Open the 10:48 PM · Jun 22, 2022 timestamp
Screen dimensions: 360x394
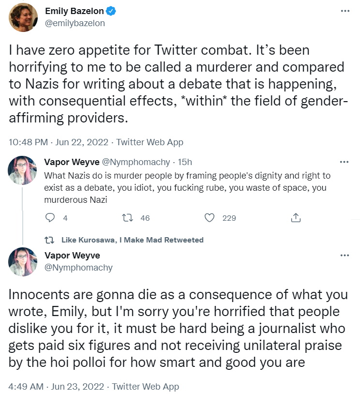60,142
